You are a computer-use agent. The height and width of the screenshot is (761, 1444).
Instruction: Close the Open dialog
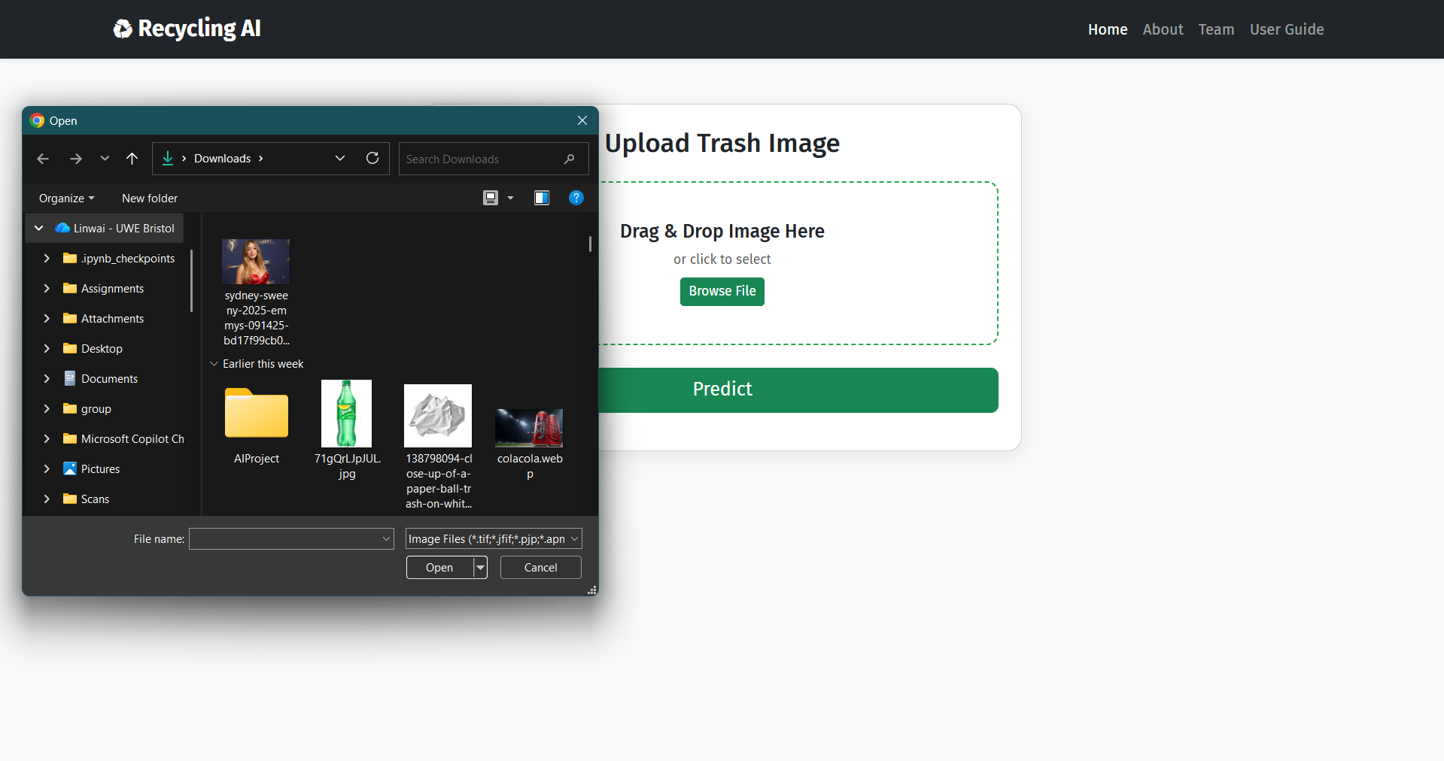click(582, 120)
